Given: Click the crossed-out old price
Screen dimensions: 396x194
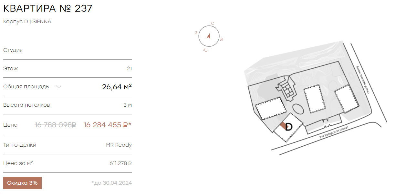Looking at the screenshot, I should tap(55, 125).
